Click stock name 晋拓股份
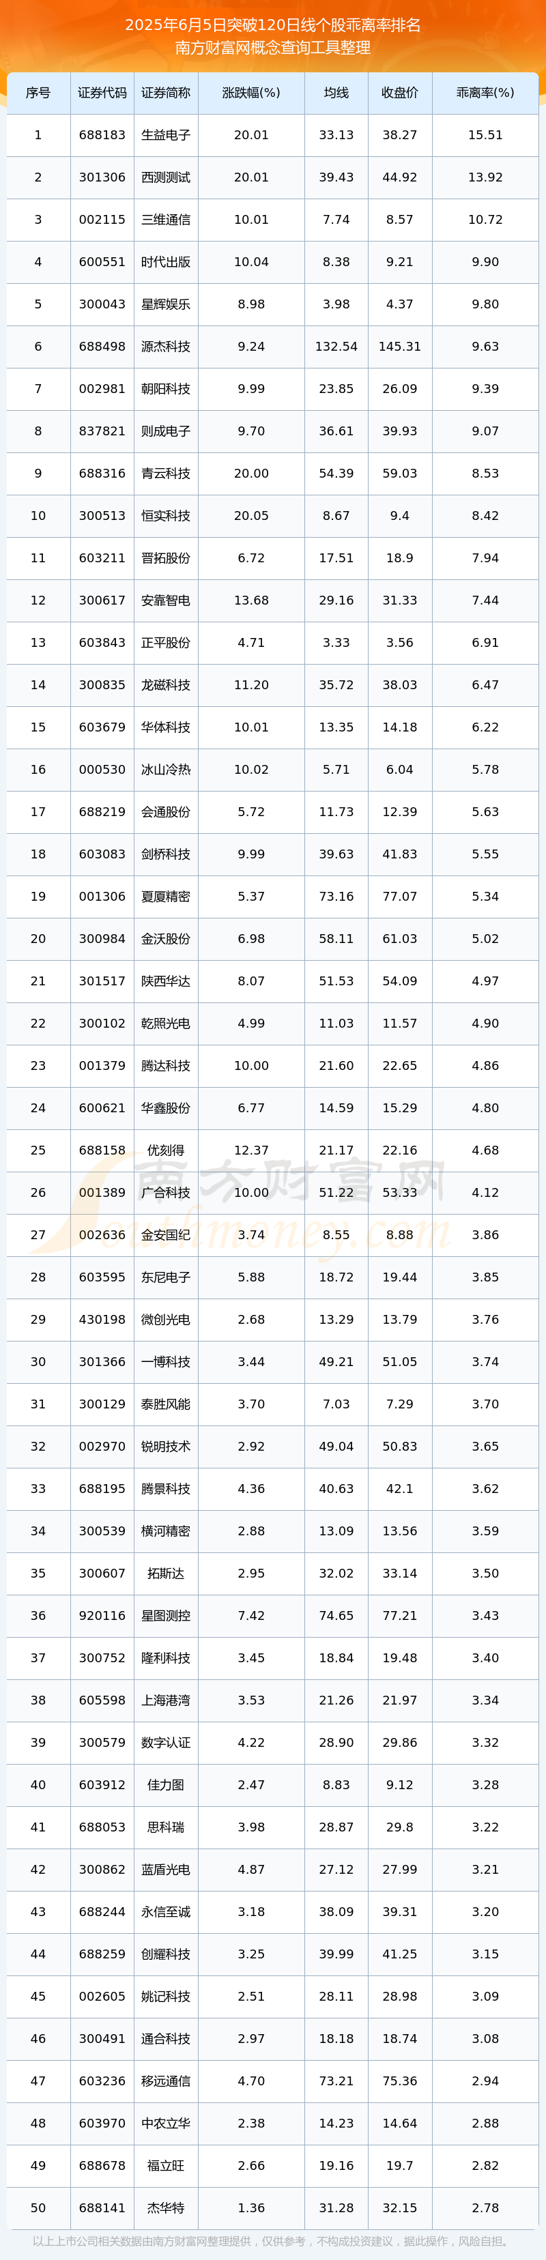Screen dimensions: 546x2260 point(166,558)
